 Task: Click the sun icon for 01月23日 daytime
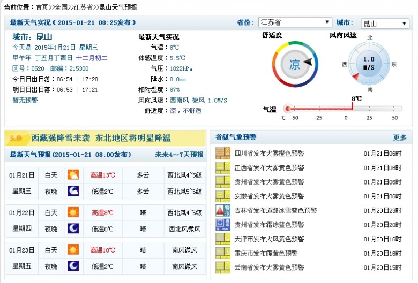click(x=73, y=250)
